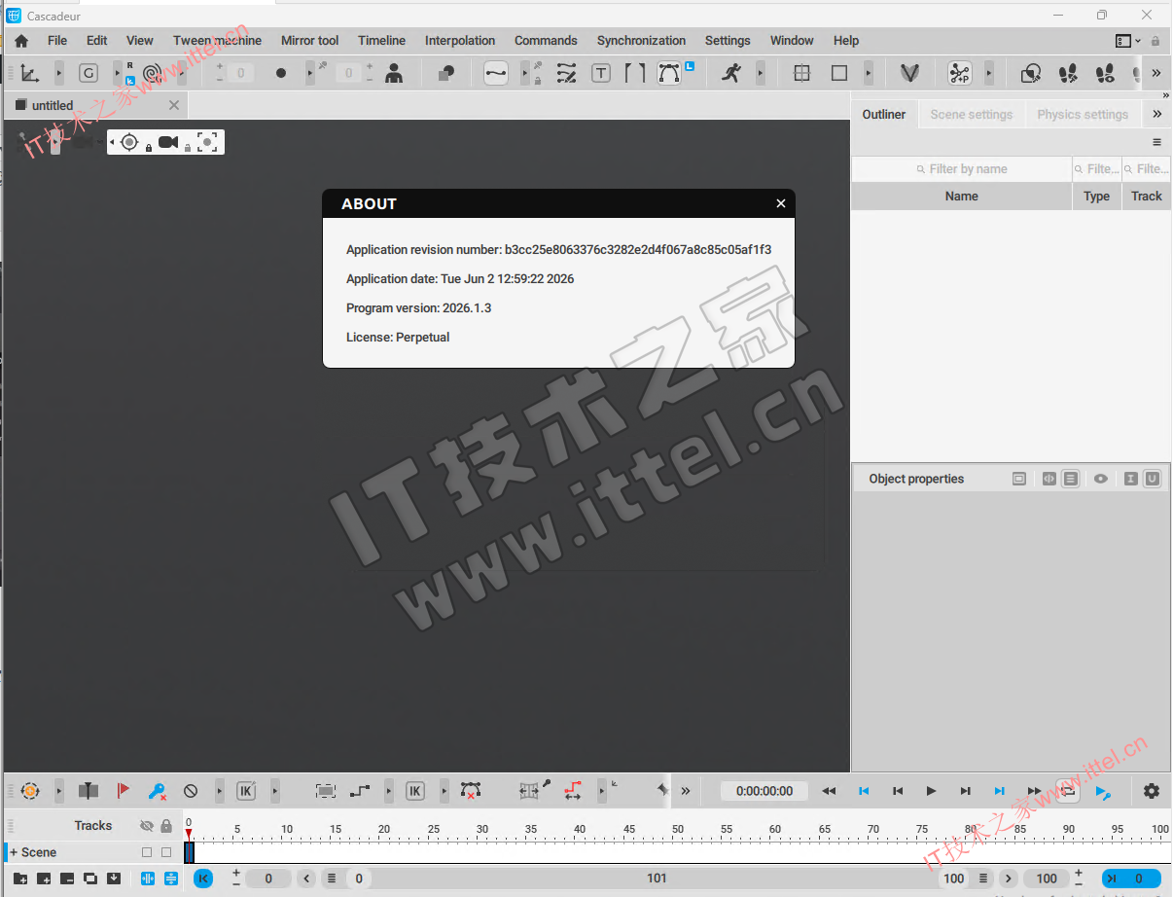Screen dimensions: 1173x897
Task: Click the video camera icon in viewport bar
Action: pos(168,142)
